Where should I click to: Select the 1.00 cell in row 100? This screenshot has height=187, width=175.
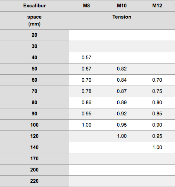[x=86, y=125]
